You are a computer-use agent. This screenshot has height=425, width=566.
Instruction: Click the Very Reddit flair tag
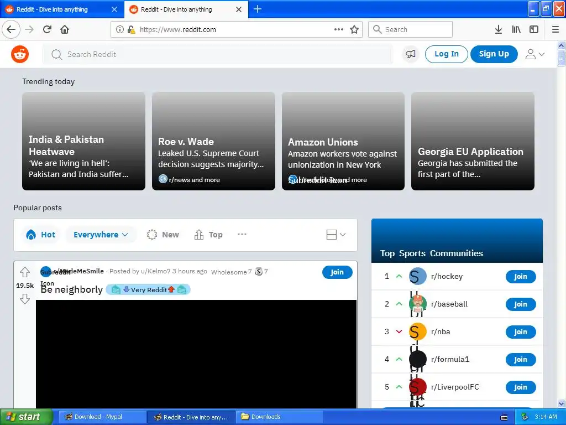point(148,289)
